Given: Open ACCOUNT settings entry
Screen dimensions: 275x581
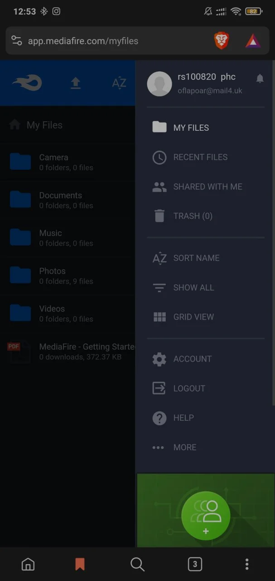Looking at the screenshot, I should click(x=206, y=359).
